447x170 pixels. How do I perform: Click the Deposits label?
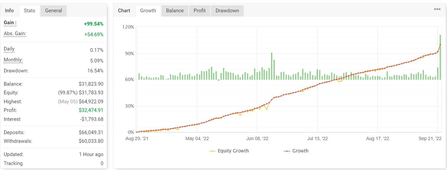click(14, 132)
